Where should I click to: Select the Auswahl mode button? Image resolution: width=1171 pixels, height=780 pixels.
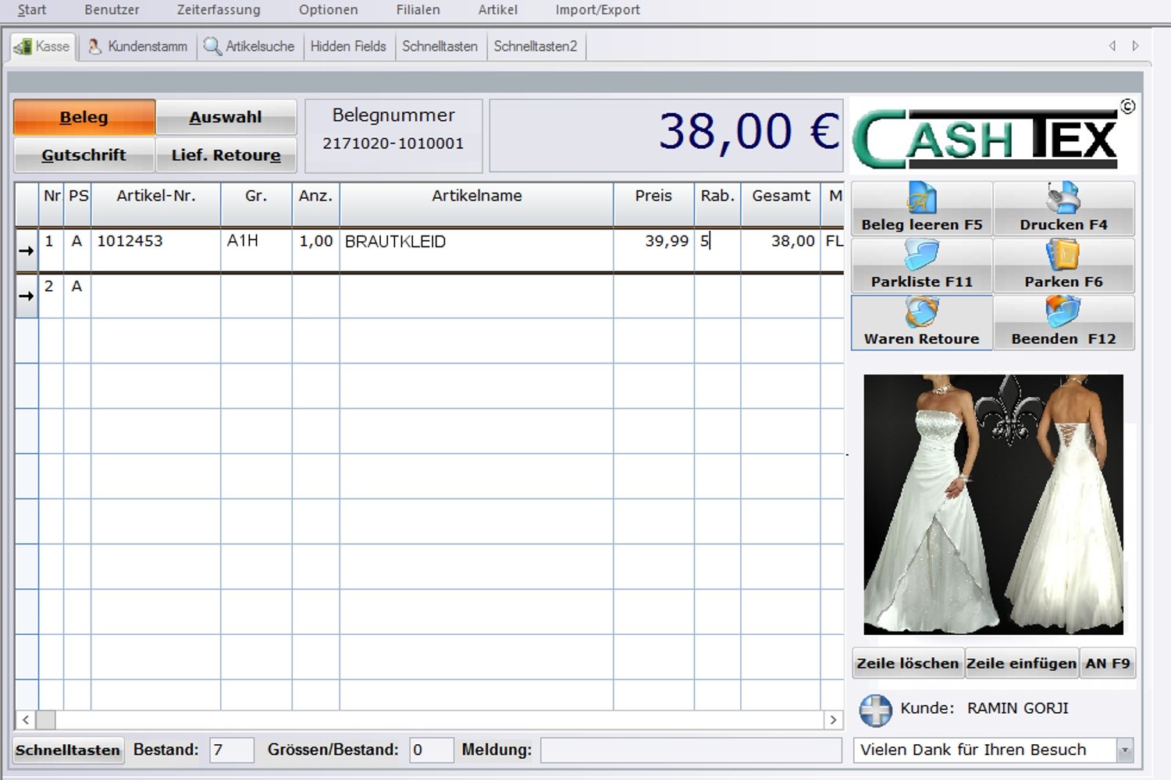(226, 117)
